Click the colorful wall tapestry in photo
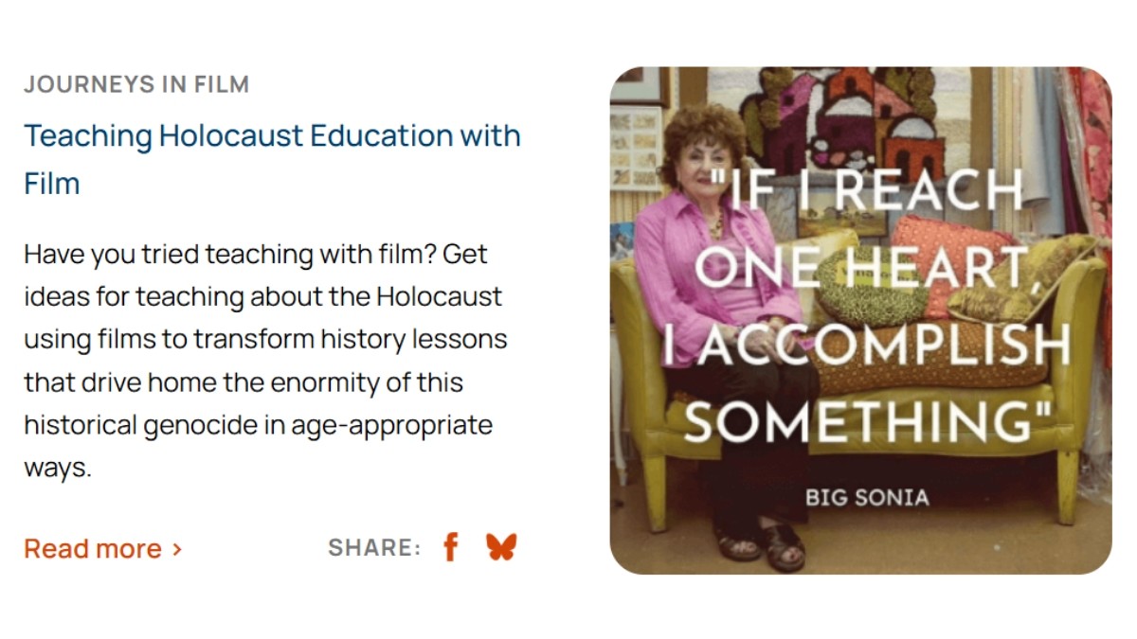The image size is (1137, 639). pos(834,114)
